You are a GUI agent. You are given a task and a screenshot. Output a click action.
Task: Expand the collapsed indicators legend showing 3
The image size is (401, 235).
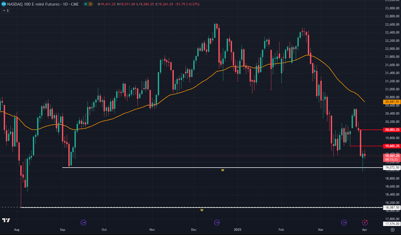click(x=6, y=11)
